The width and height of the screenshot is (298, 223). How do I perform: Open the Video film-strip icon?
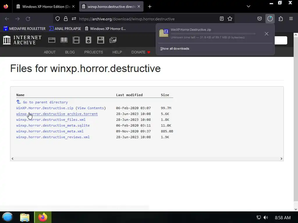(x=76, y=40)
